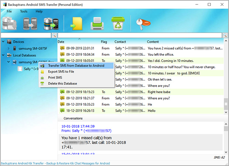Select message "Ok then let's see."

(x=160, y=79)
